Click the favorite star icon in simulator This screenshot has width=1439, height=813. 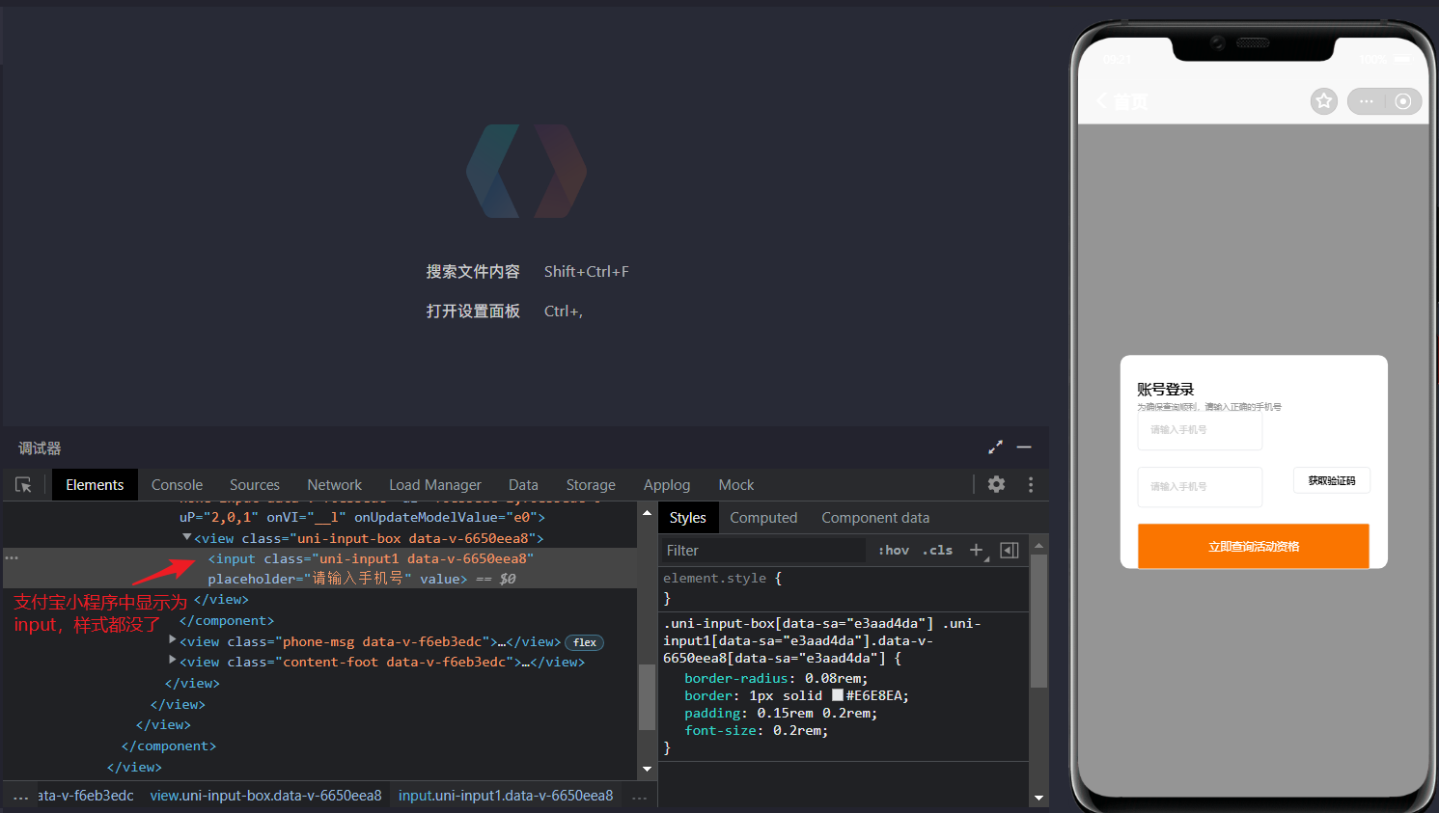click(x=1323, y=101)
